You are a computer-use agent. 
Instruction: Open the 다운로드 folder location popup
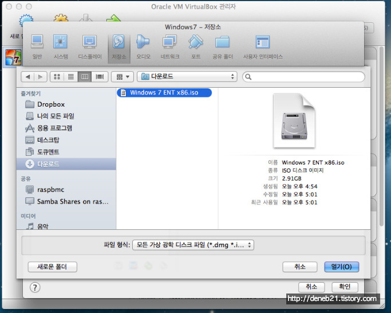(x=187, y=76)
